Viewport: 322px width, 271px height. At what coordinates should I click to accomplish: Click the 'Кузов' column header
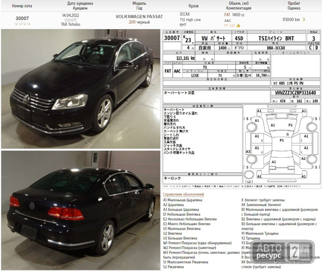point(193,6)
